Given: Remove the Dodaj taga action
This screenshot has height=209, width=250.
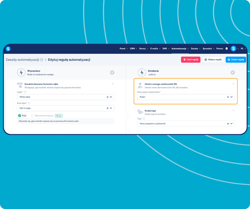Looking at the screenshot, I should 234,110.
